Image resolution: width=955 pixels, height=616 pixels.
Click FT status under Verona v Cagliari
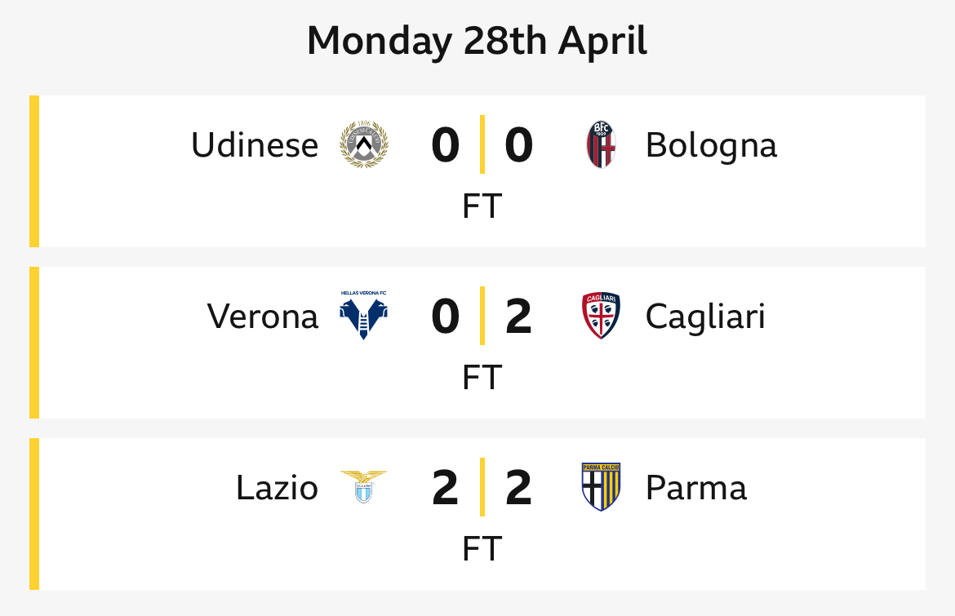click(x=482, y=377)
